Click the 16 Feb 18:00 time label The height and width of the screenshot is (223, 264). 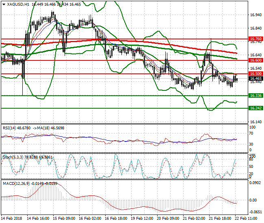point(116,219)
